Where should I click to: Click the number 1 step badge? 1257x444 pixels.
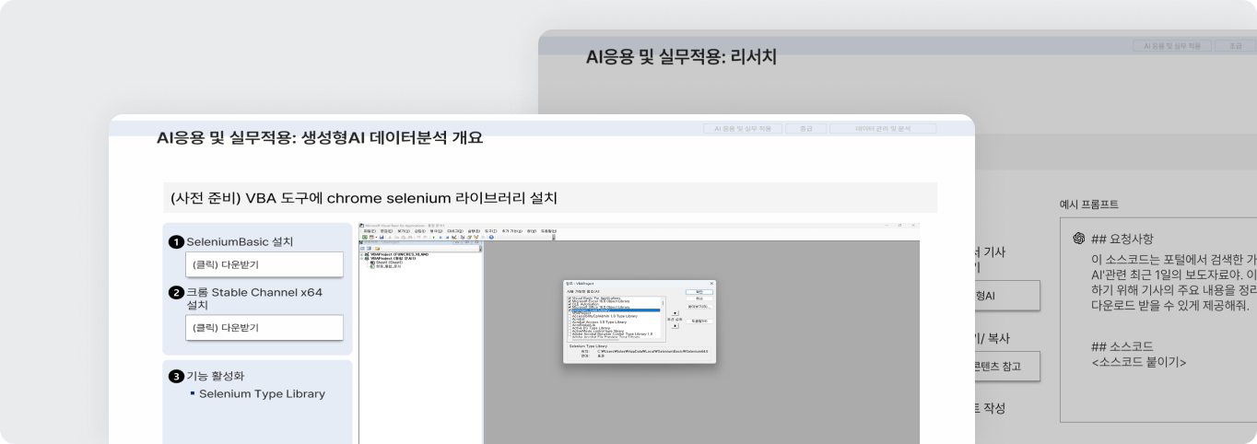176,242
